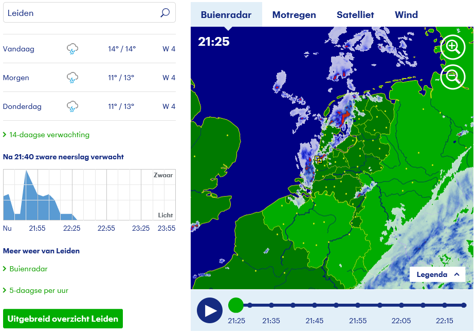476x334 pixels.
Task: Zoom in on the radar map
Action: click(453, 47)
